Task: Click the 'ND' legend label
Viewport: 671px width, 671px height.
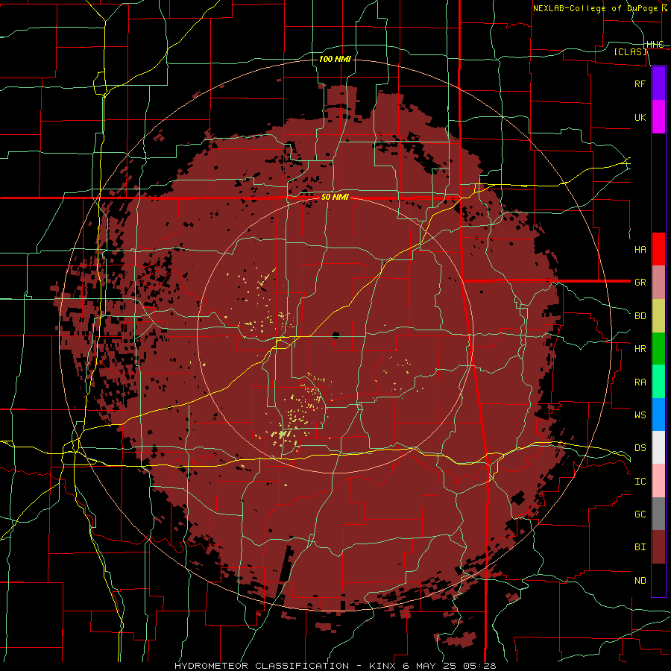Action: pyautogui.click(x=640, y=581)
